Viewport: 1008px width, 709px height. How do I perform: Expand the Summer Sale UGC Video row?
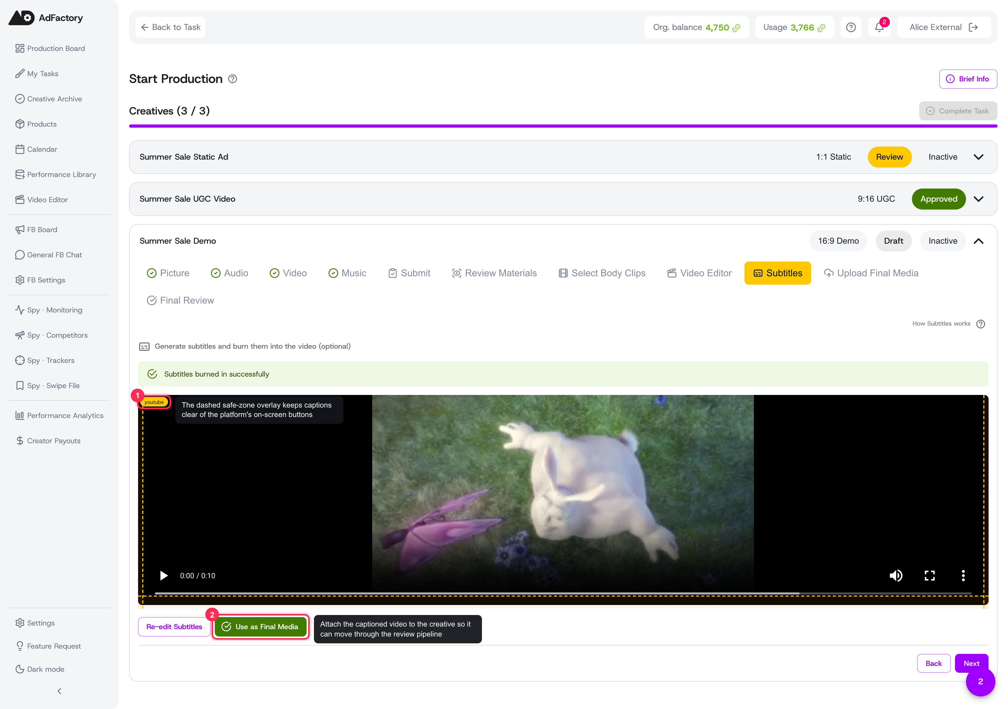979,199
